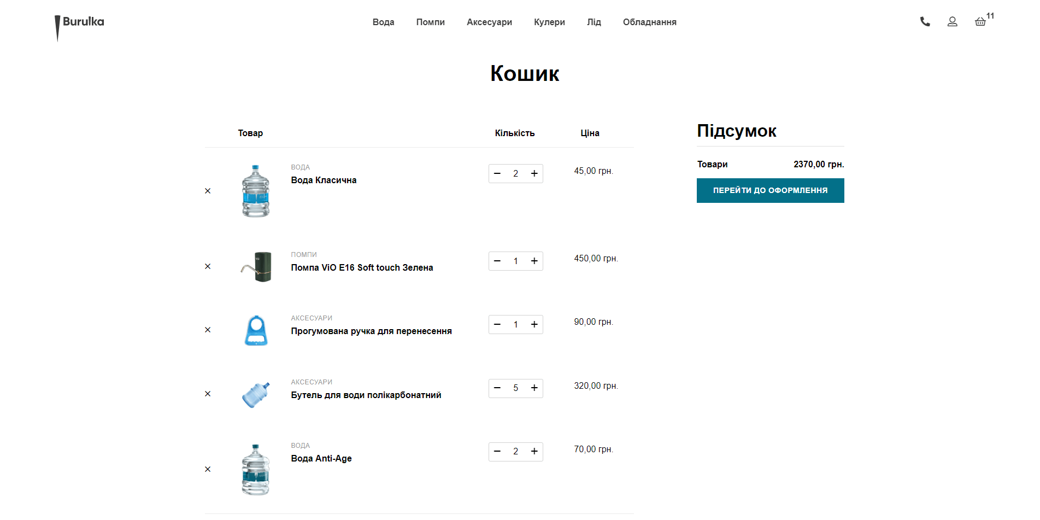Image resolution: width=1040 pixels, height=520 pixels.
Task: Remove Помпа ViO E16 from cart
Action: pyautogui.click(x=208, y=266)
